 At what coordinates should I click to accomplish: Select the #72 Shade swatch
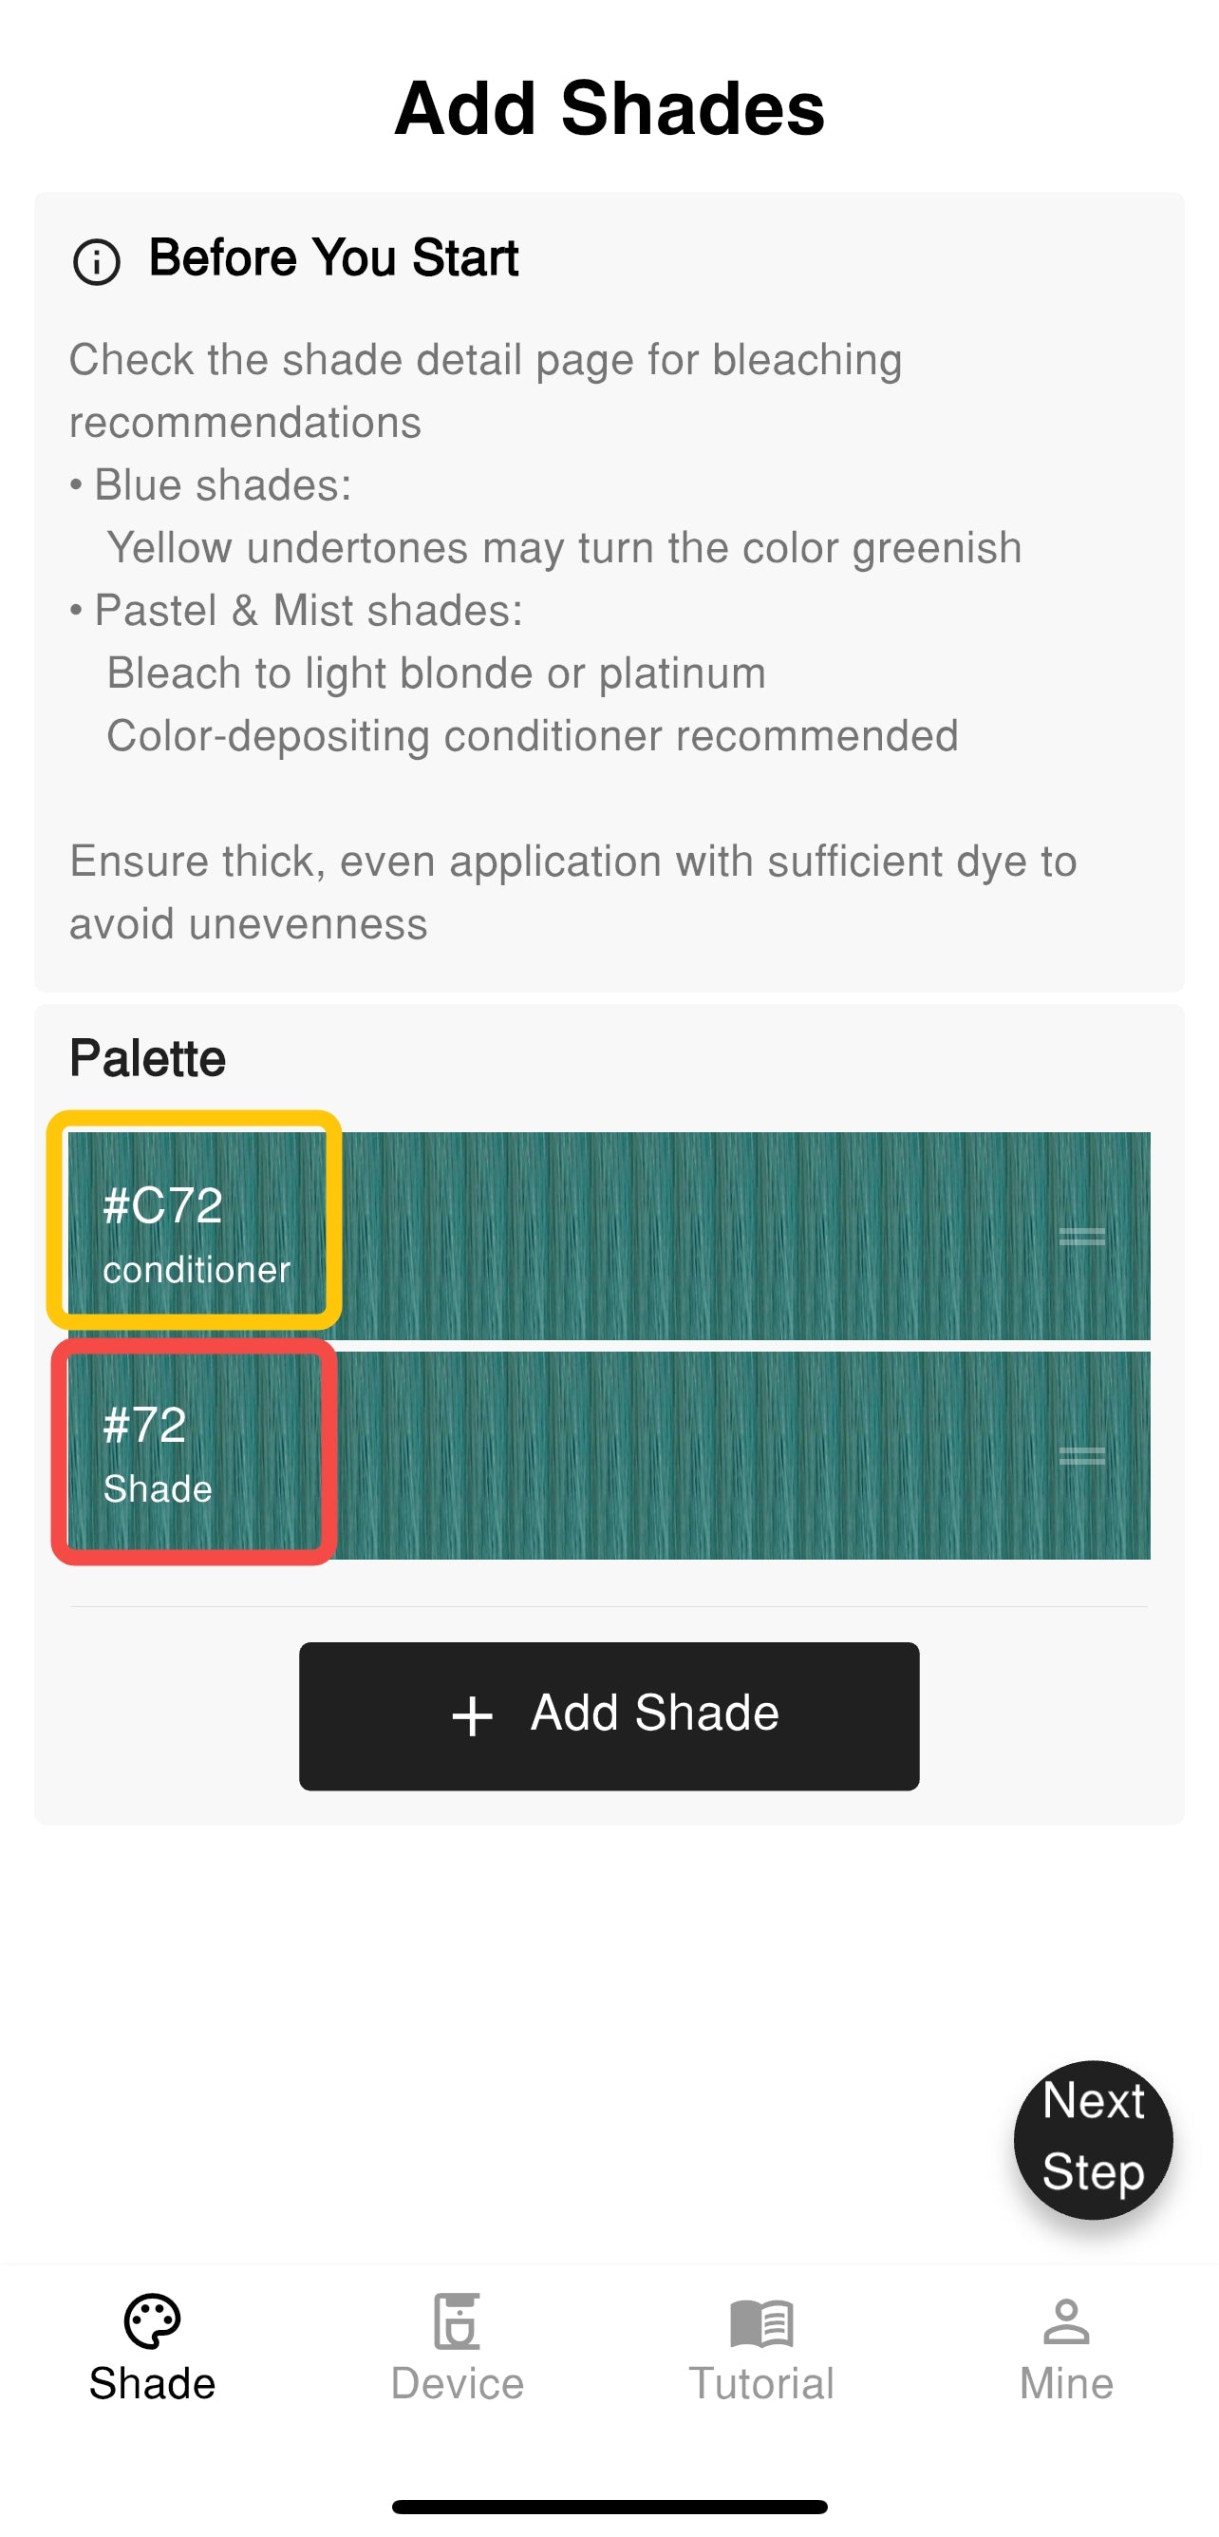[194, 1451]
